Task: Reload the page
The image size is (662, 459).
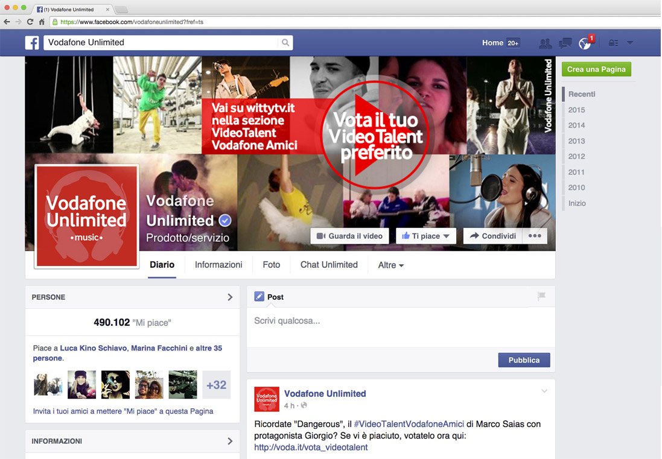Action: pyautogui.click(x=30, y=22)
